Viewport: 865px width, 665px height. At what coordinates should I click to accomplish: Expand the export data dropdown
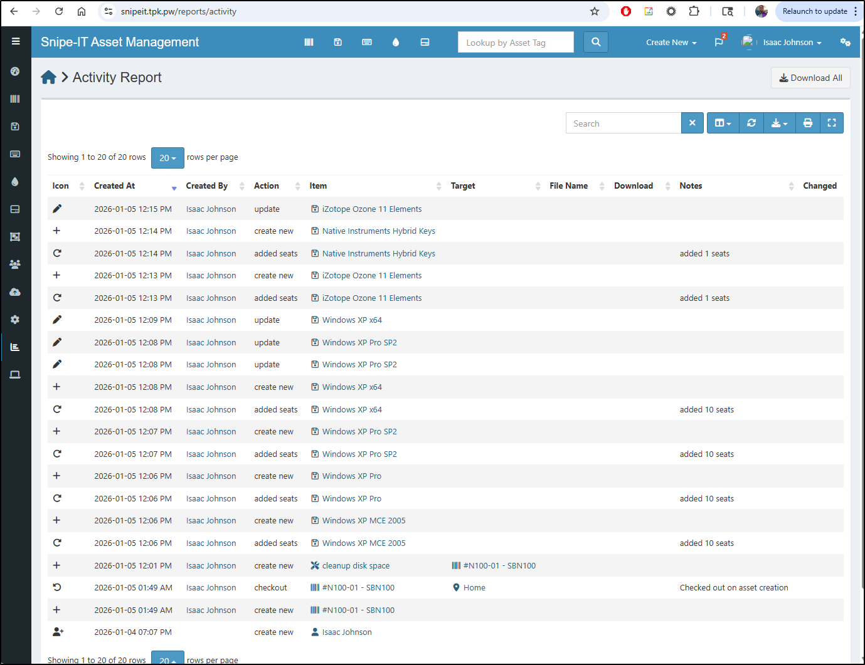tap(779, 123)
